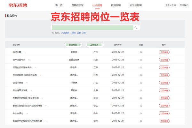Expand details of 防损主管
The width and height of the screenshot is (192, 128).
[25, 52]
